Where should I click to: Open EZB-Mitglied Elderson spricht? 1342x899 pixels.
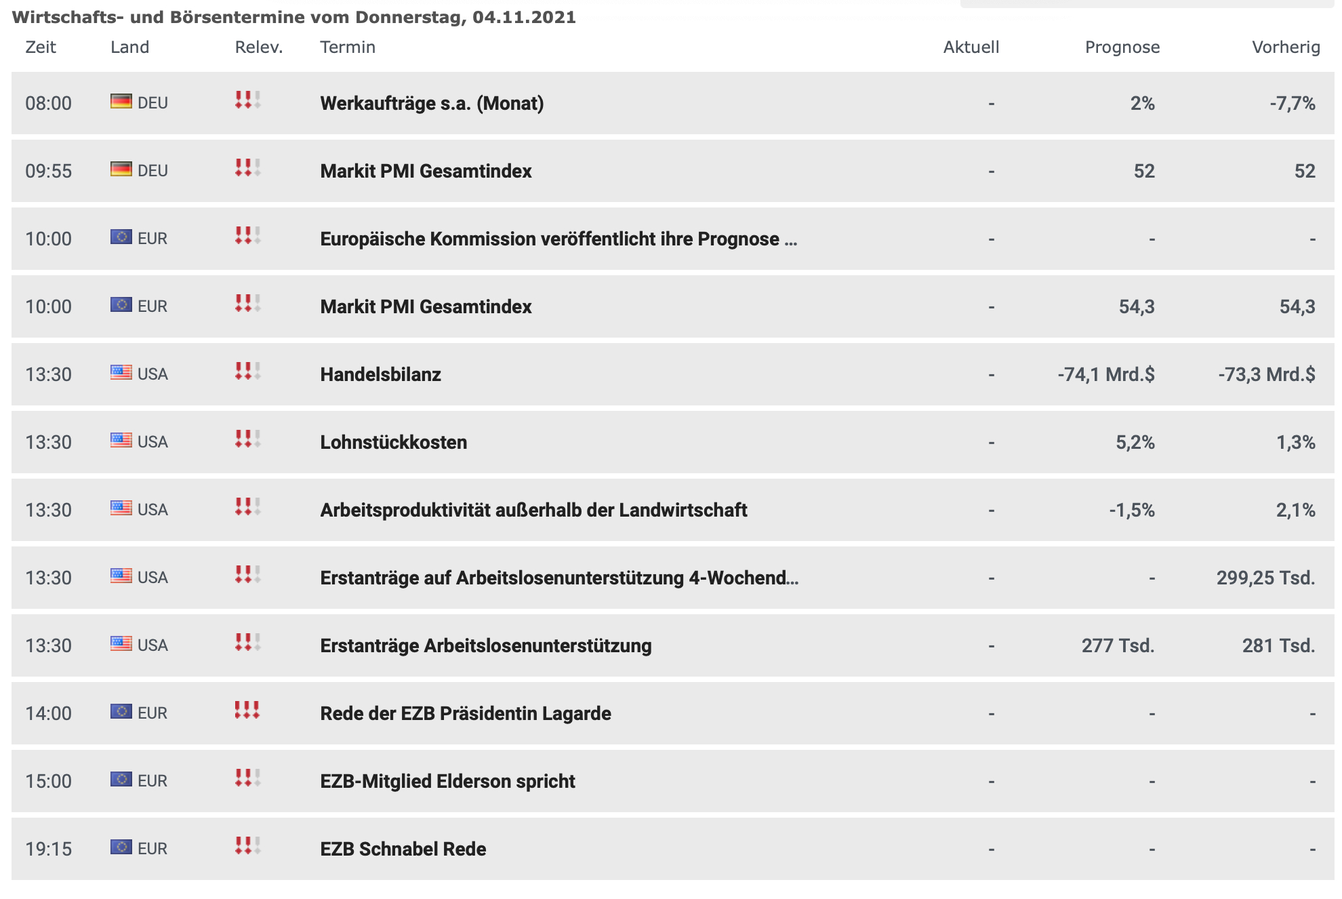click(447, 781)
